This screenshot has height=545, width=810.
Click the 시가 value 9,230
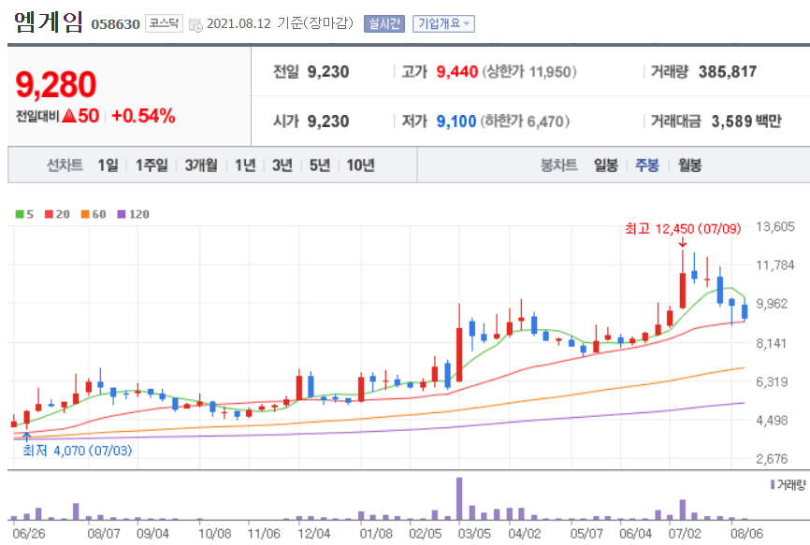(328, 122)
